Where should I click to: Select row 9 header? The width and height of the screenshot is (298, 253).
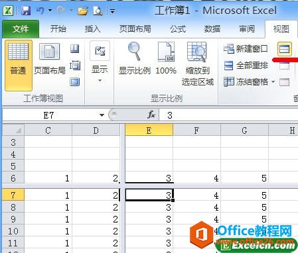pos(13,219)
